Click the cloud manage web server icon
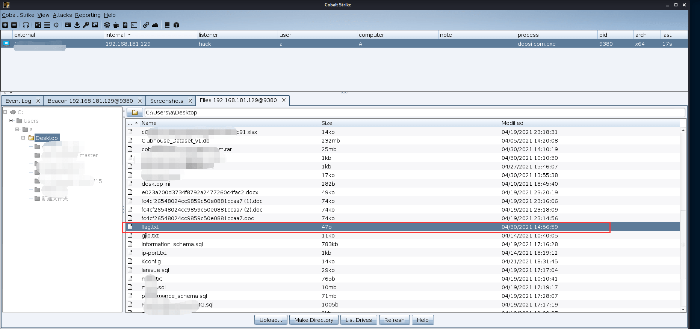700x329 pixels. [155, 25]
